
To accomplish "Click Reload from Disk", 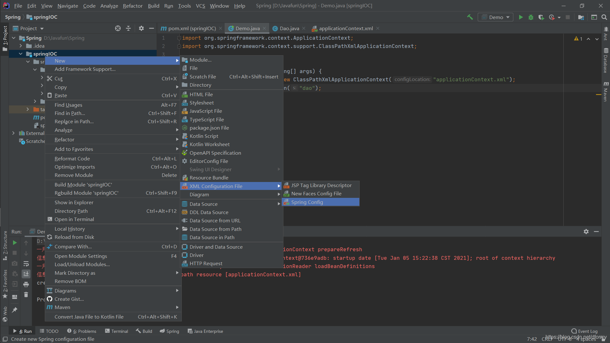I will click(x=113, y=237).
